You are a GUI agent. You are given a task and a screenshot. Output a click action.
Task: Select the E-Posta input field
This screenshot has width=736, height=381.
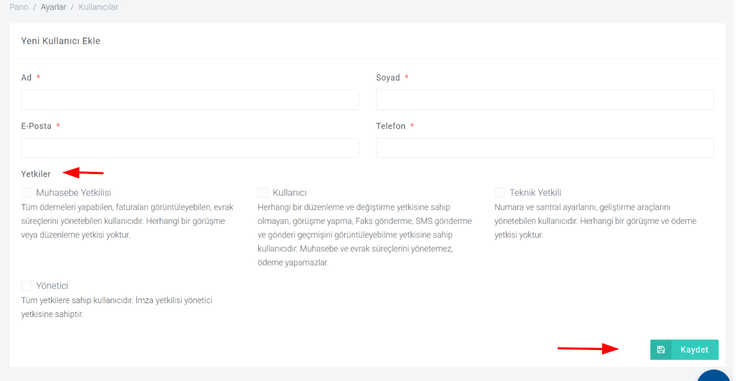tap(190, 148)
